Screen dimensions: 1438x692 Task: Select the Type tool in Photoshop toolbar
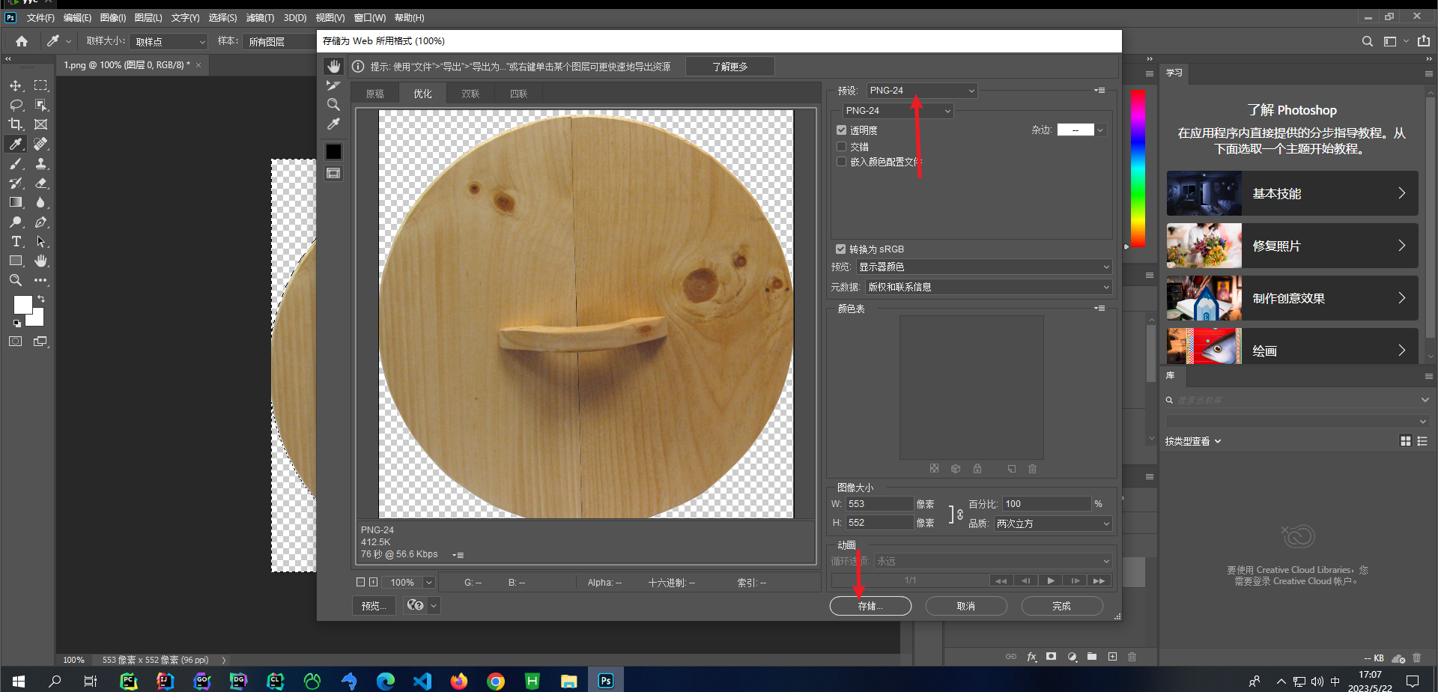click(x=16, y=241)
